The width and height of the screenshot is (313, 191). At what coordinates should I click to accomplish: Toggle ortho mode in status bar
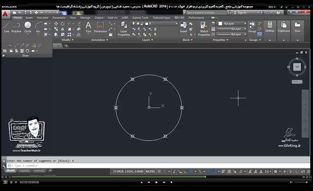click(x=185, y=171)
